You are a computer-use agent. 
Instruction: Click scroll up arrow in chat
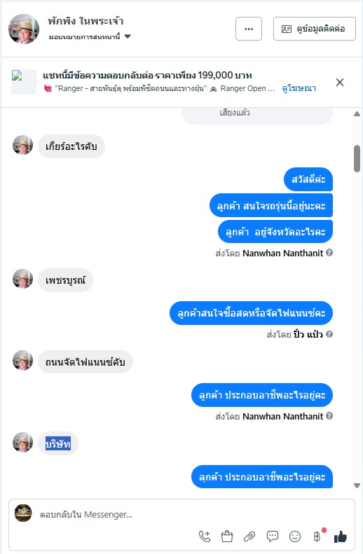[357, 113]
